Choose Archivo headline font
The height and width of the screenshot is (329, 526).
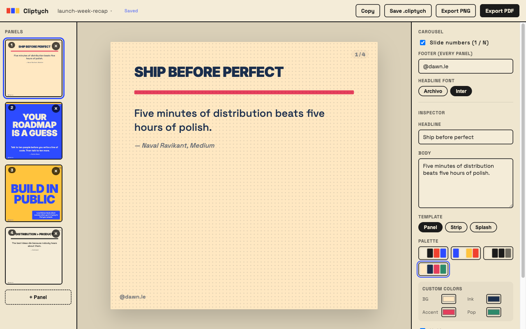433,91
